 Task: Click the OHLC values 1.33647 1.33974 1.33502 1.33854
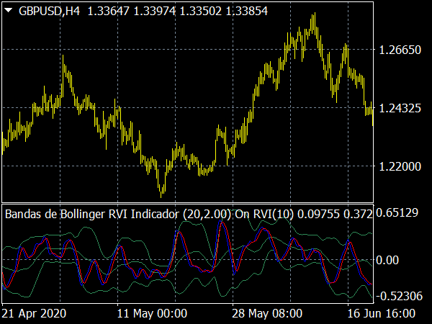177,12
